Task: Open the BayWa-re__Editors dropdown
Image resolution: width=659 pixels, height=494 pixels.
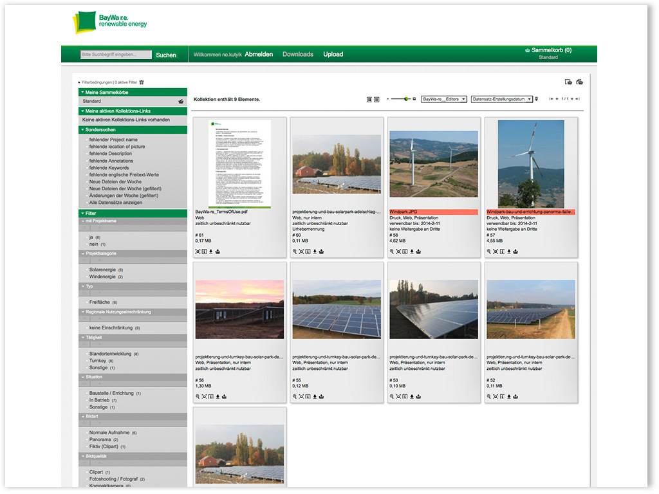Action: 443,99
